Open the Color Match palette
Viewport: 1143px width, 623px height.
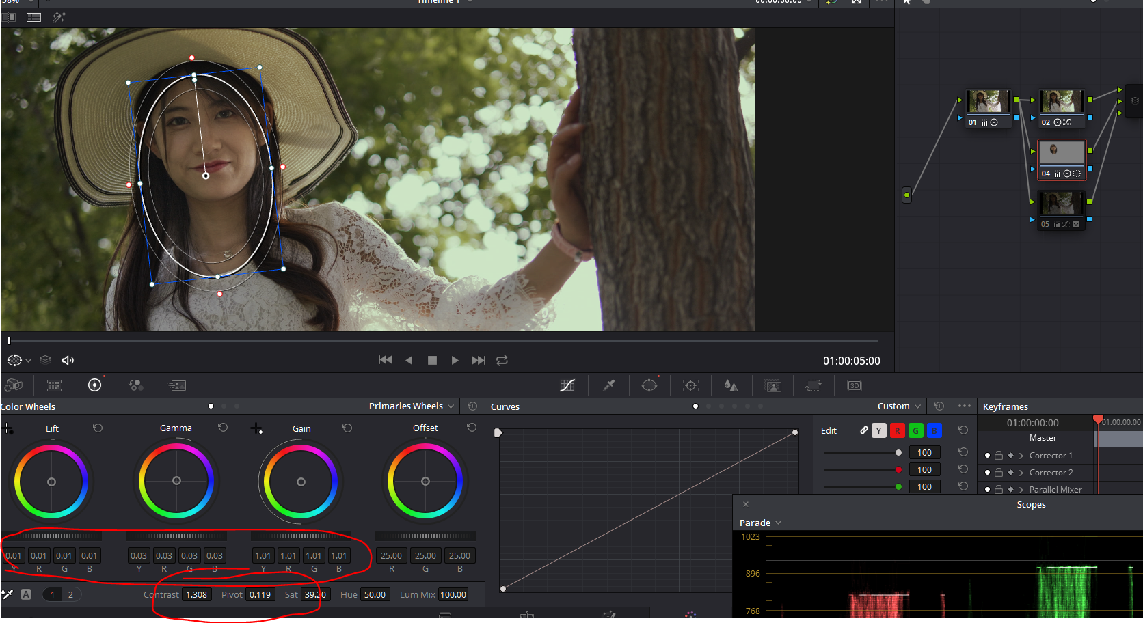[x=54, y=385]
